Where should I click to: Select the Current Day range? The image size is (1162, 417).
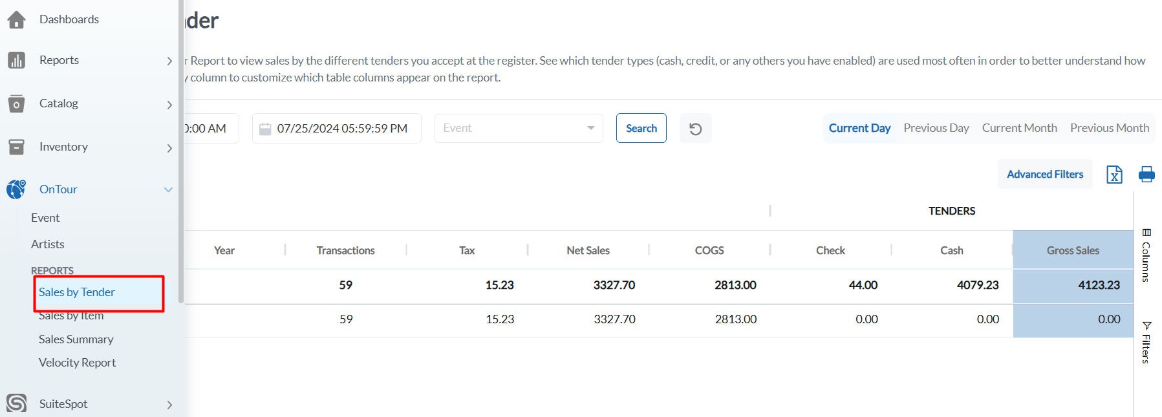coord(859,128)
